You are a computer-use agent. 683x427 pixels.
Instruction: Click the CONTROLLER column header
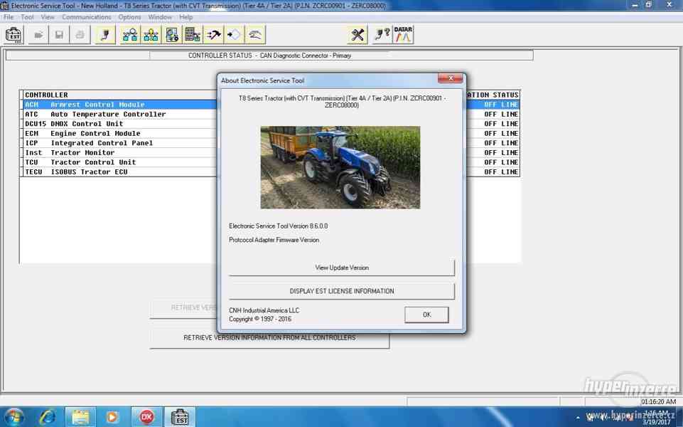click(x=46, y=95)
